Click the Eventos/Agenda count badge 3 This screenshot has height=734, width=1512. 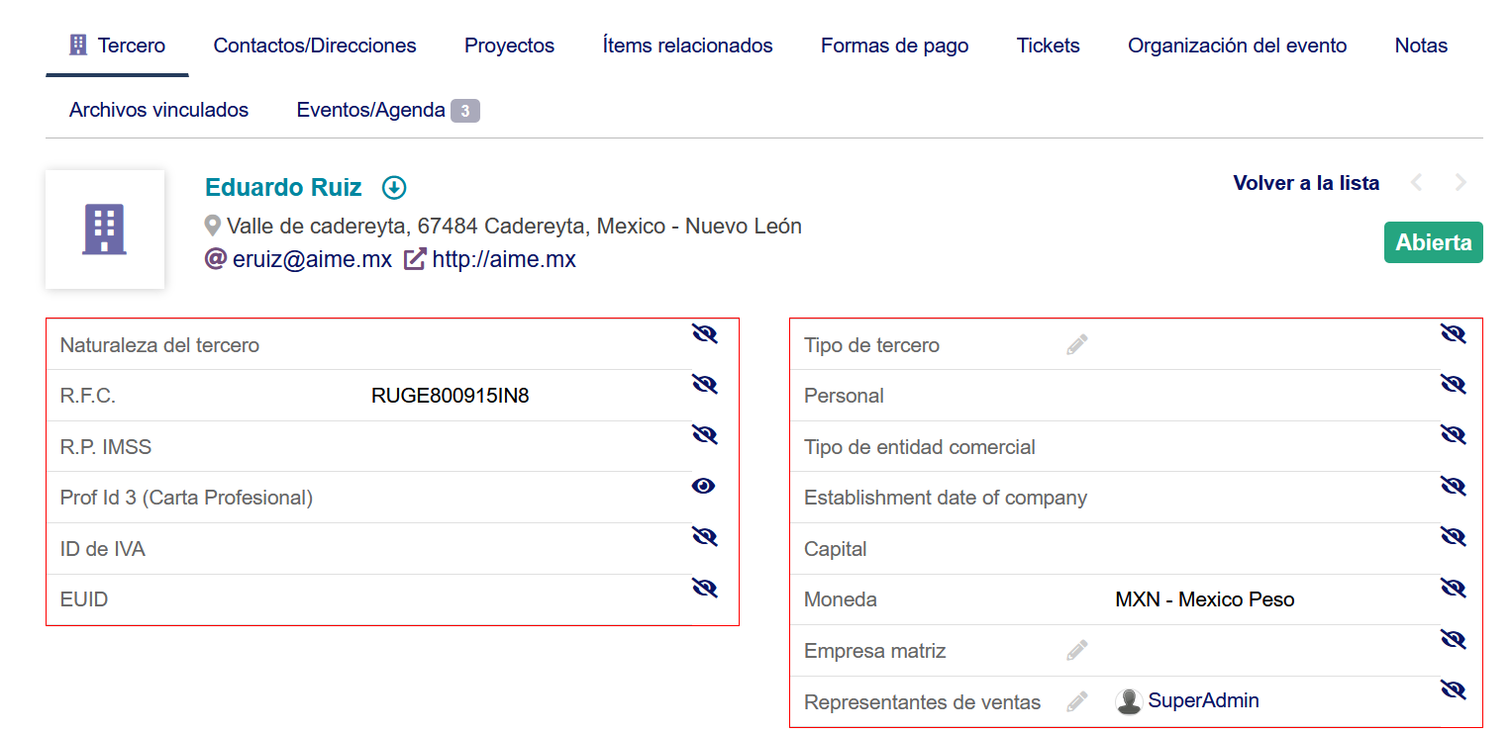465,111
